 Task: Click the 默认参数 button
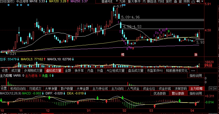pyautogui.click(x=178, y=93)
